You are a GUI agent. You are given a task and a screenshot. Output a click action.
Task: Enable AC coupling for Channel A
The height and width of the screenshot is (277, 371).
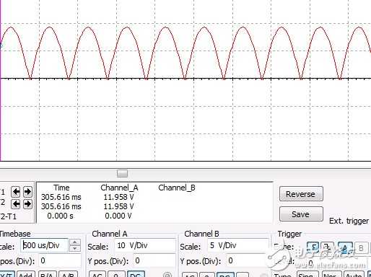tap(97, 274)
